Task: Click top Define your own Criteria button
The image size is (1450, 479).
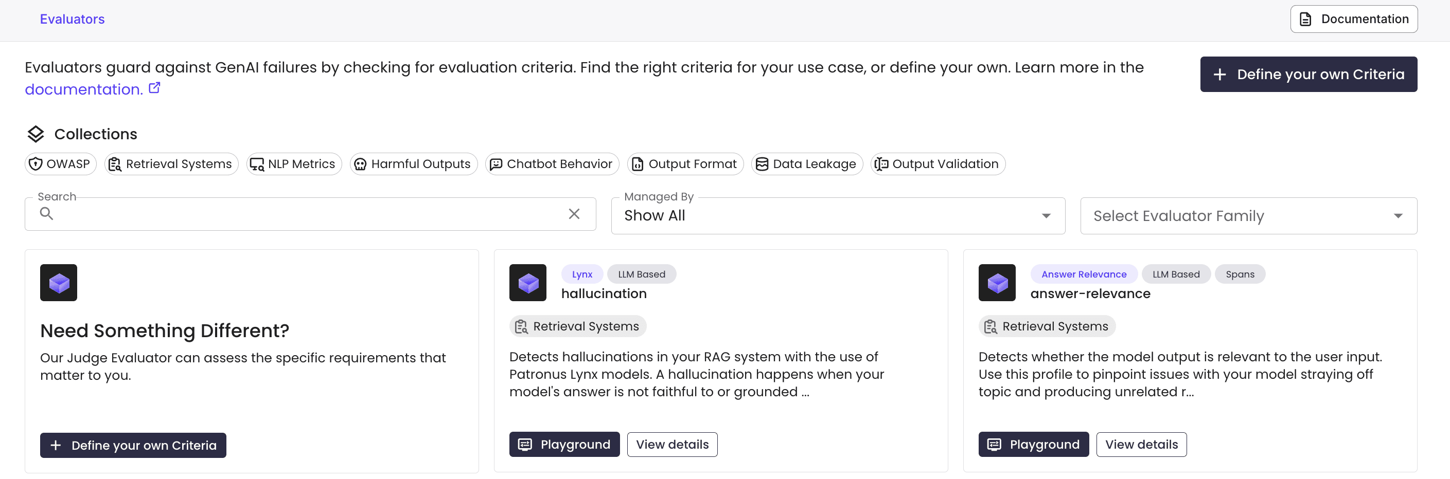Action: pyautogui.click(x=1308, y=74)
